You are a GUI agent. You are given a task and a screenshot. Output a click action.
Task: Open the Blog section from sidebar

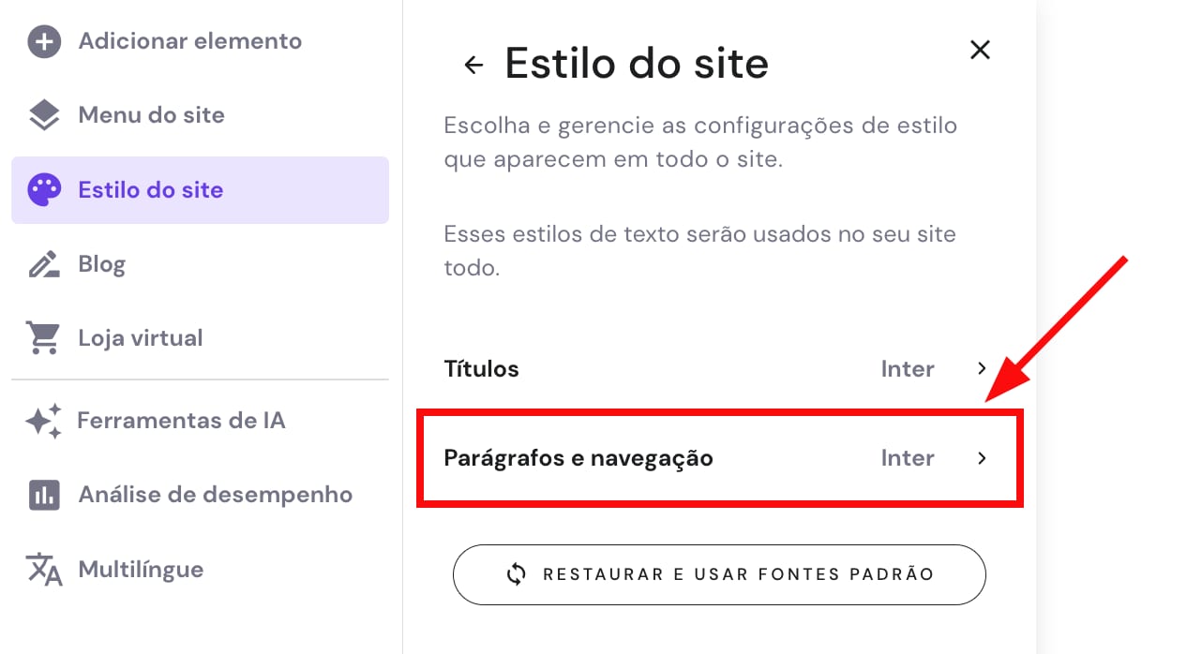click(x=101, y=263)
